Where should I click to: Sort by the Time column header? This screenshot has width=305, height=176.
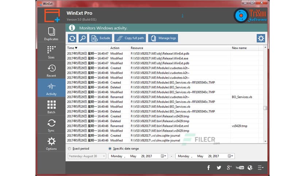[87, 48]
